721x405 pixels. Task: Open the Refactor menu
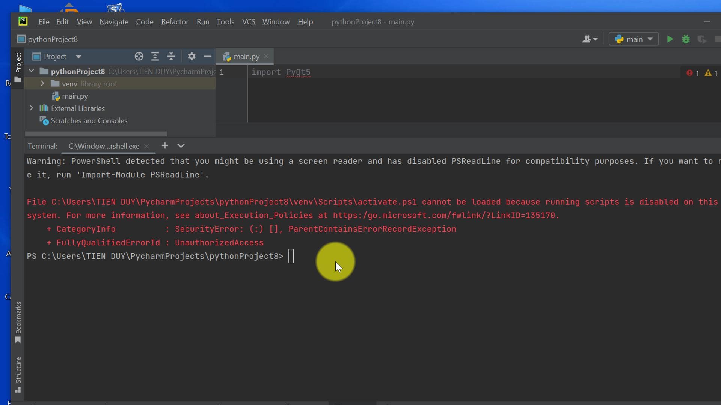pos(175,22)
